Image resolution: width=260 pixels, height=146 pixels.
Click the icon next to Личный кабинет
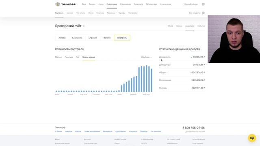[x=203, y=4]
